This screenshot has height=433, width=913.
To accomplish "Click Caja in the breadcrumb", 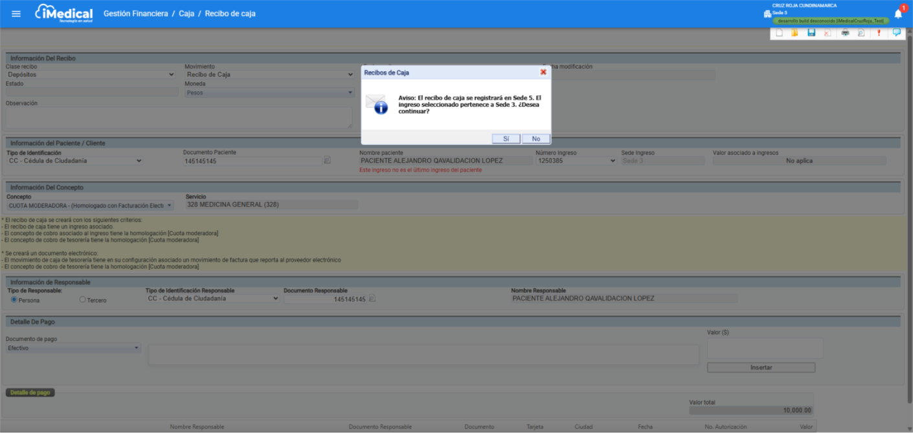I will pyautogui.click(x=186, y=14).
